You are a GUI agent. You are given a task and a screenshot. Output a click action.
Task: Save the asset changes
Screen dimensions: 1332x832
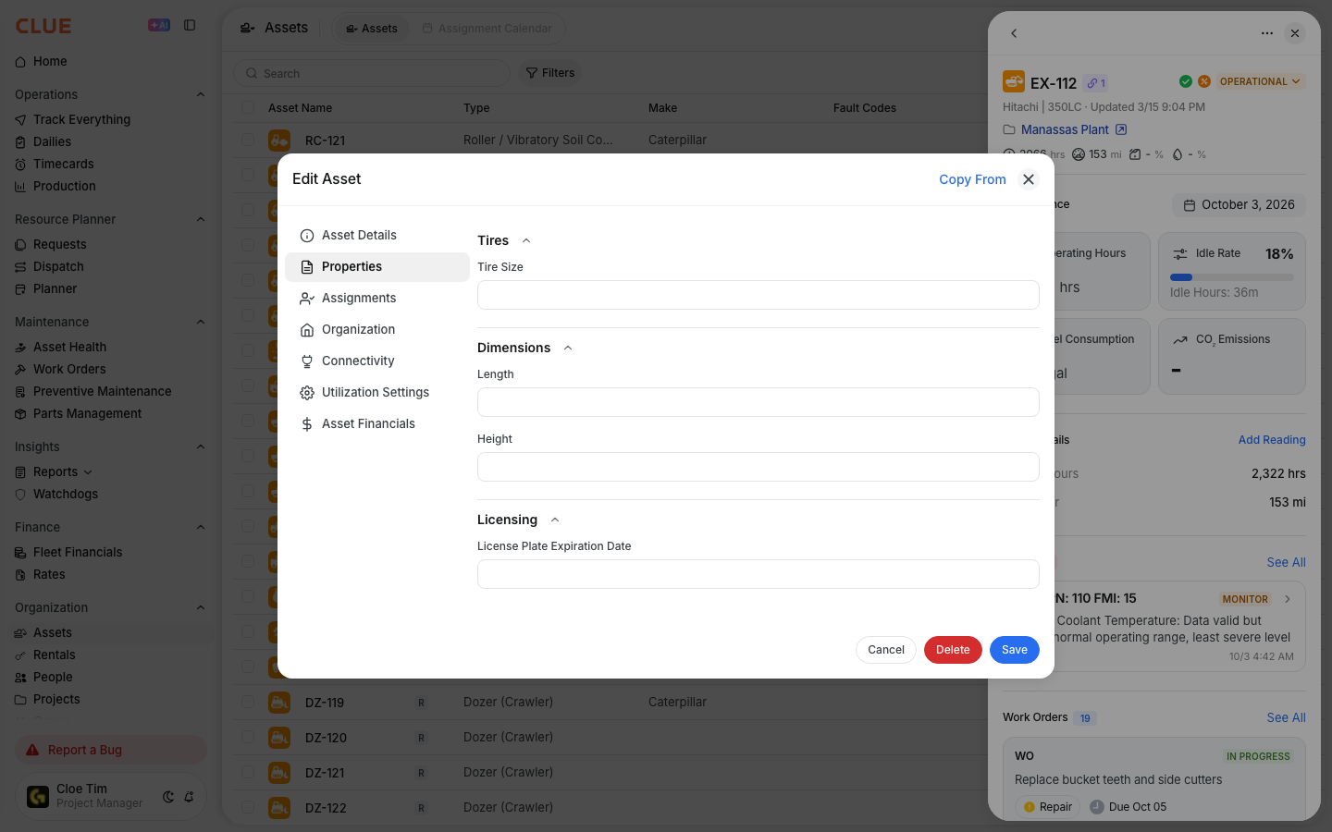(x=1015, y=650)
